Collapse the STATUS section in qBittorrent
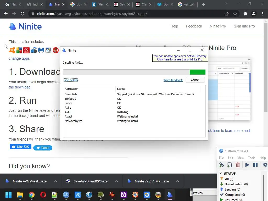The height and width of the screenshot is (201, 268). click(x=221, y=173)
